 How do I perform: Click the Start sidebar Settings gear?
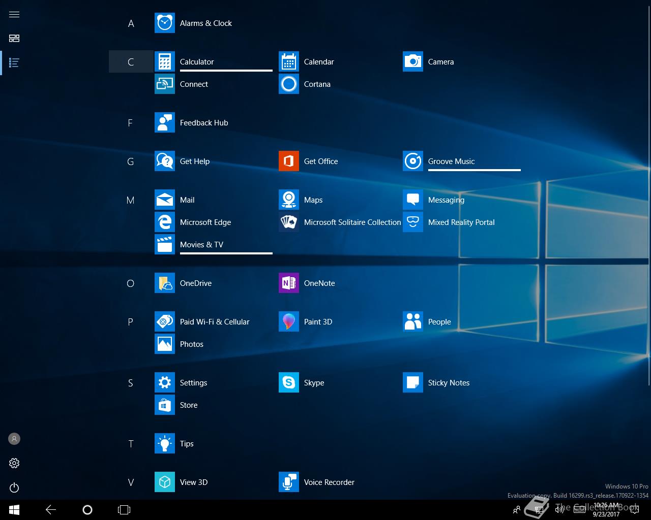14,463
